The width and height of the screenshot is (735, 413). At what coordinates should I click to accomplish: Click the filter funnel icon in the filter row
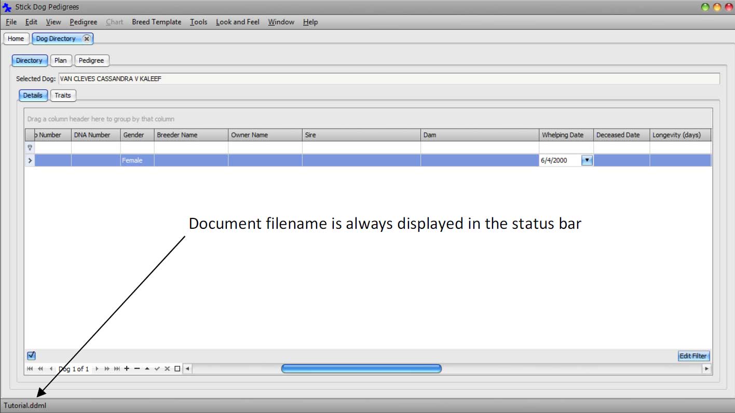pyautogui.click(x=30, y=147)
